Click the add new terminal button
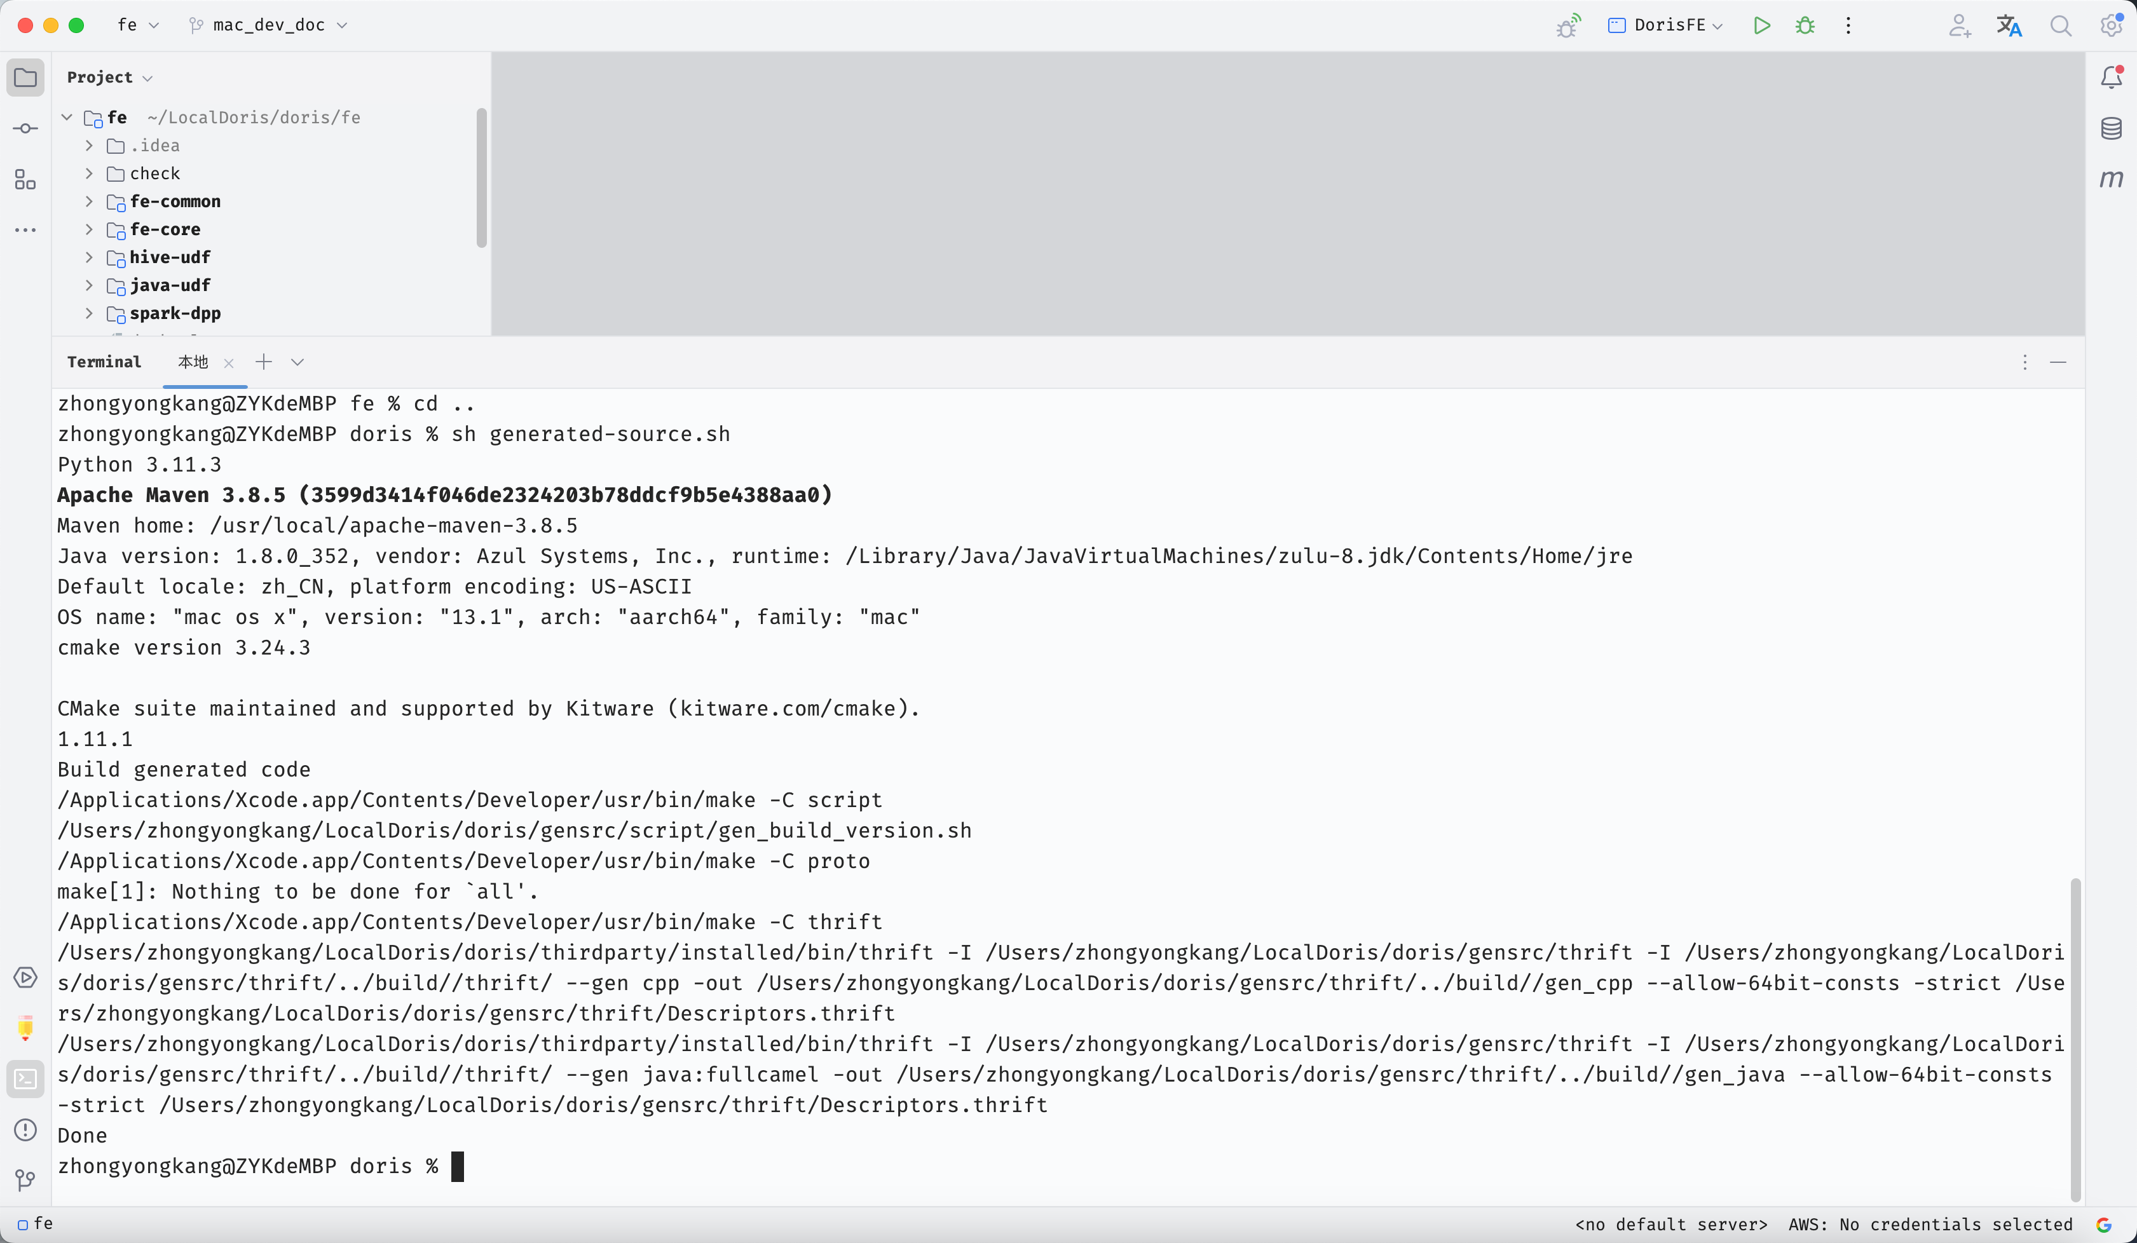Viewport: 2137px width, 1243px height. click(263, 361)
